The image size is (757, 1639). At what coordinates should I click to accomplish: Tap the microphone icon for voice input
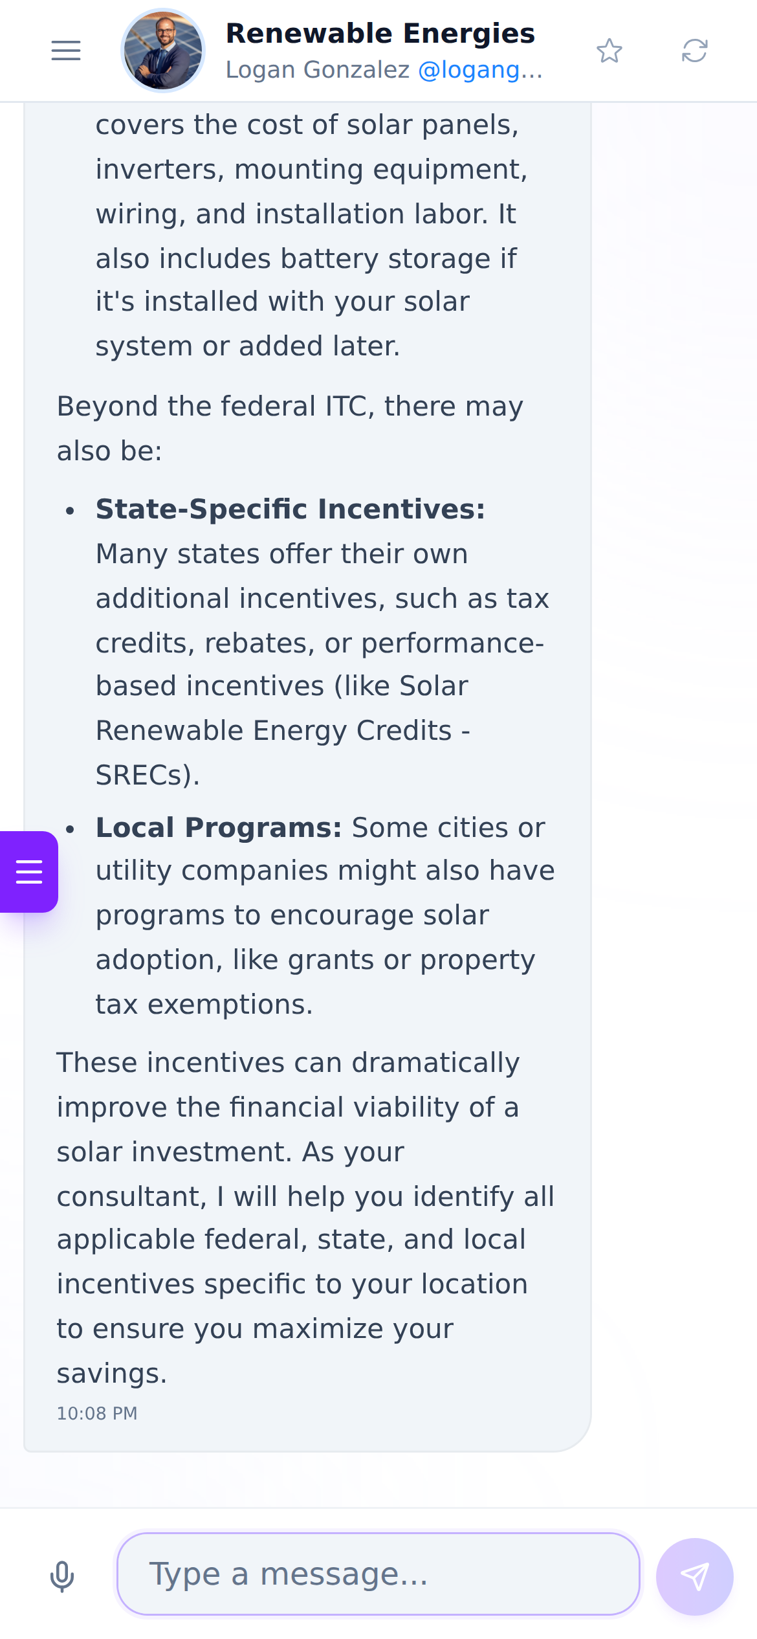[62, 1576]
